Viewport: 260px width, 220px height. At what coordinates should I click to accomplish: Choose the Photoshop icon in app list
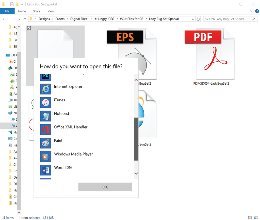[46, 77]
